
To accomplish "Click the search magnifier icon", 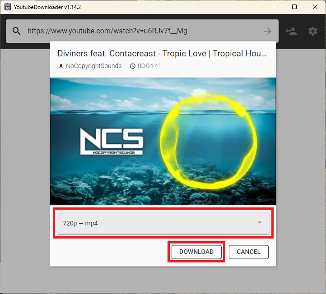I will [x=16, y=31].
